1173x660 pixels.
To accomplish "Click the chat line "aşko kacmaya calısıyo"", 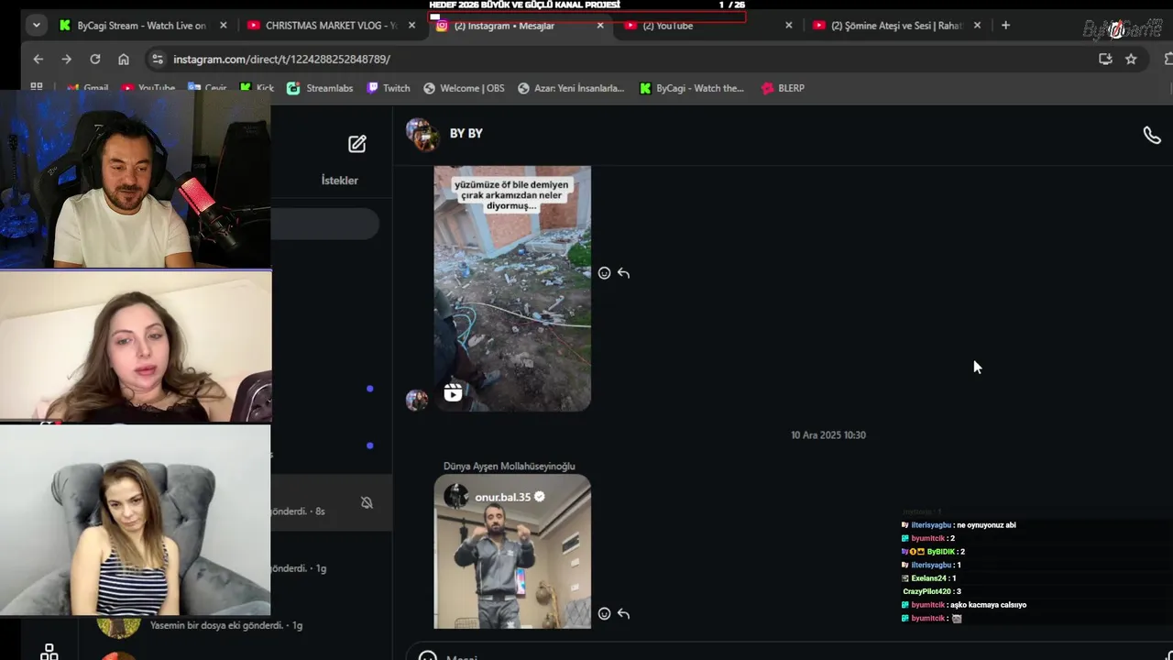I will (988, 605).
